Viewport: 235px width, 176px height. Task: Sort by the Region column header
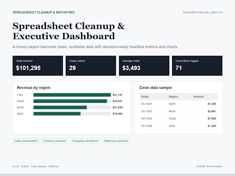coord(173,97)
